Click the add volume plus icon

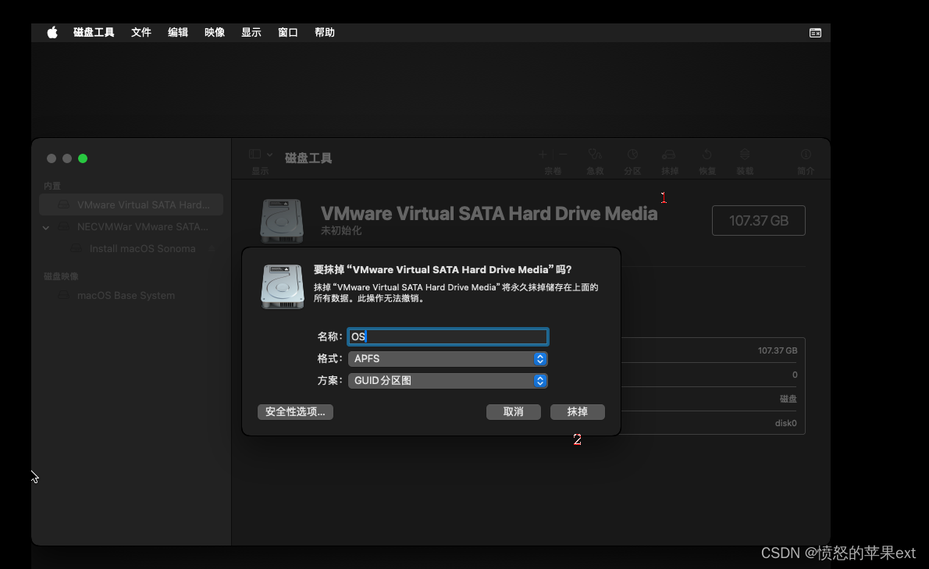tap(543, 155)
